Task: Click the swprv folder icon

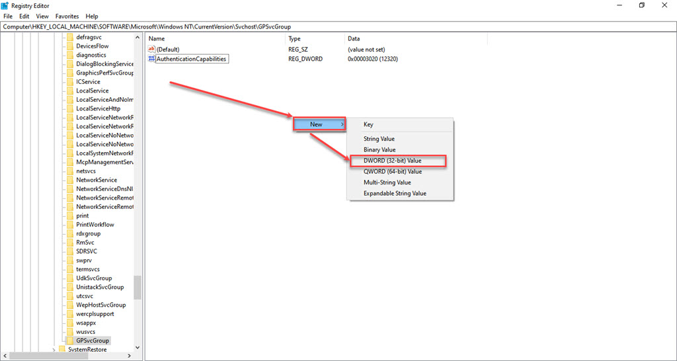Action: (x=70, y=260)
